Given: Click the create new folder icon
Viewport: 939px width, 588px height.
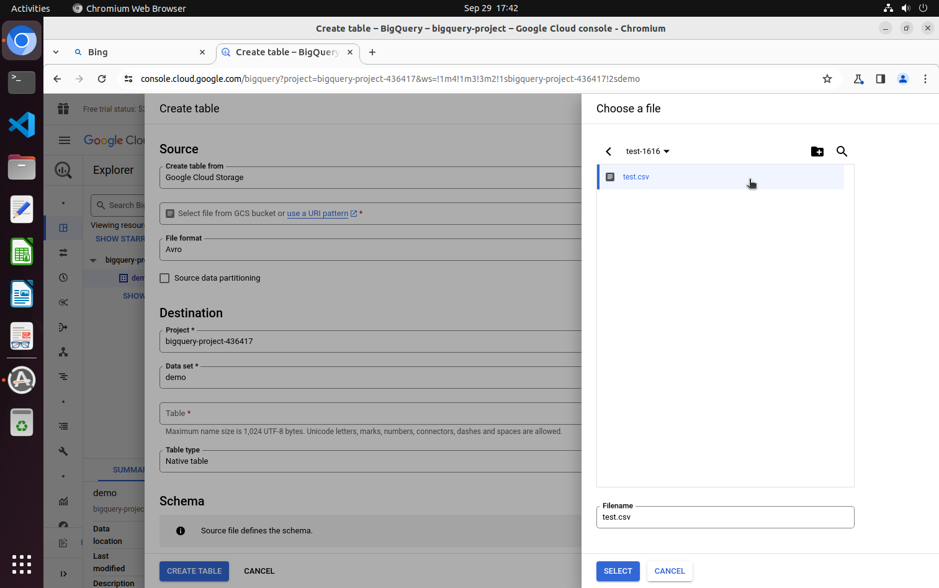Looking at the screenshot, I should click(817, 152).
